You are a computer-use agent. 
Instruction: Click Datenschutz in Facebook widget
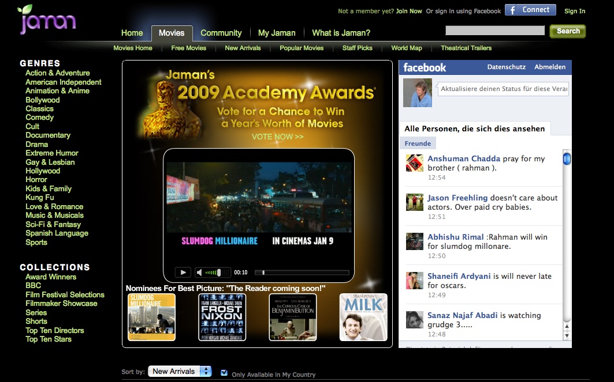coord(507,67)
